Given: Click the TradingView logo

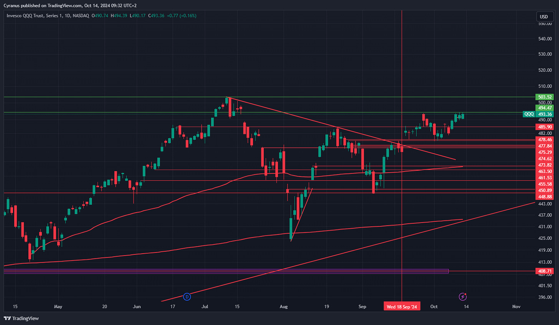Looking at the screenshot, I should 21,318.
